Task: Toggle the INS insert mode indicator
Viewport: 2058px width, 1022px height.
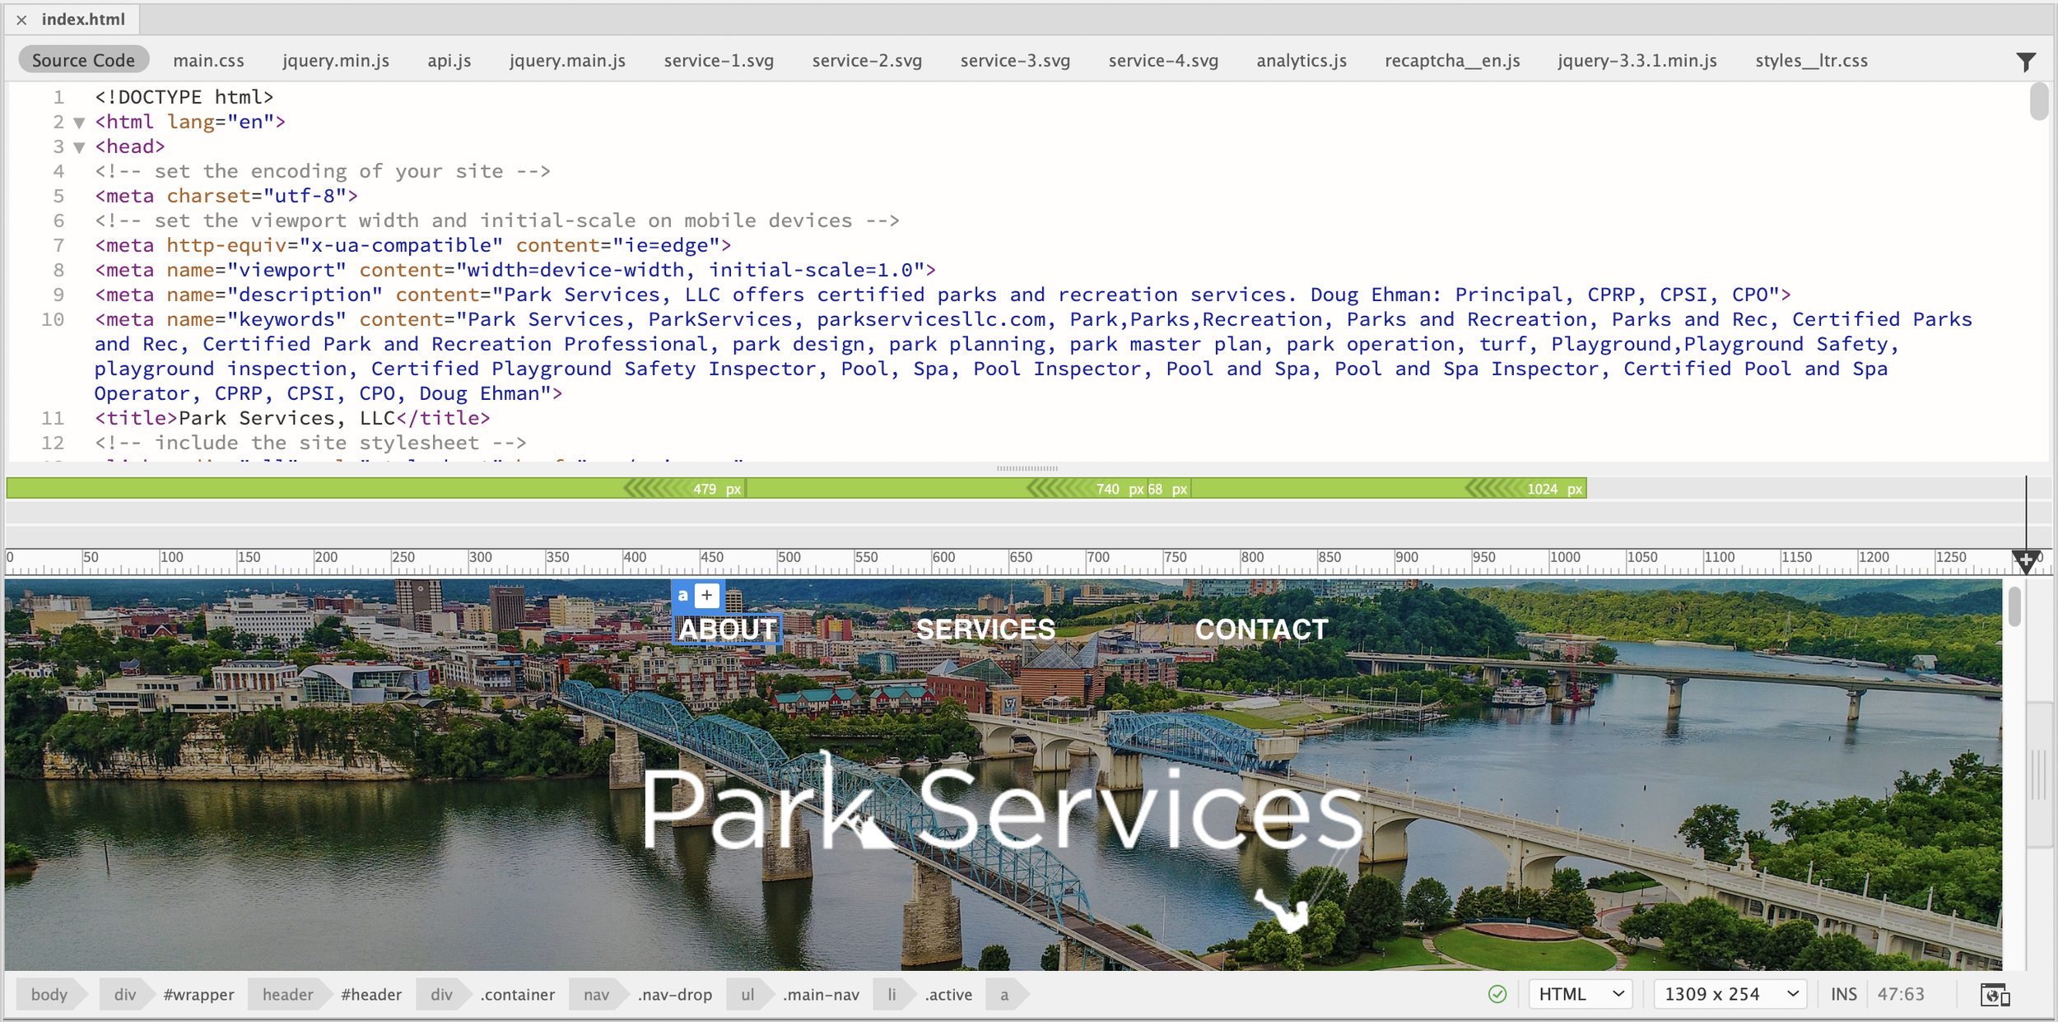Action: [1843, 994]
